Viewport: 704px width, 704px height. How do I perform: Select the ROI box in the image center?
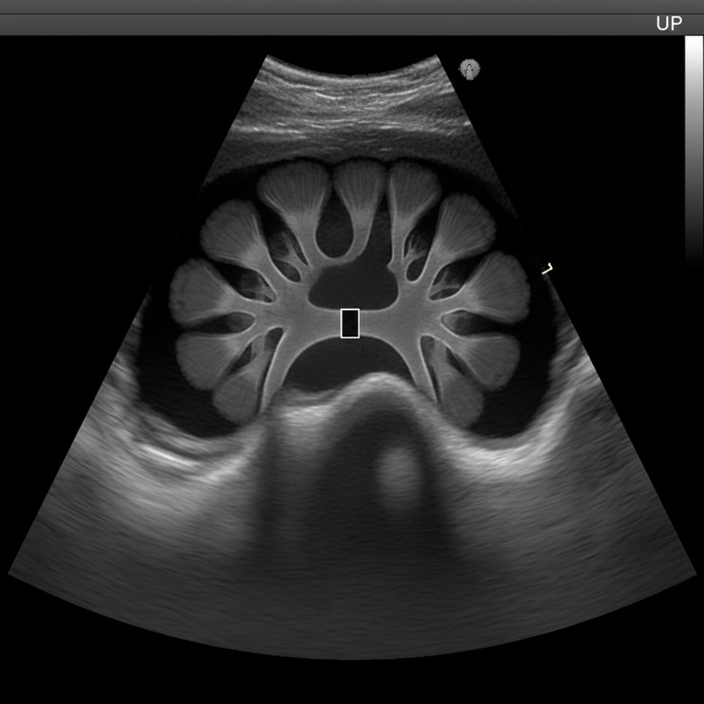(x=349, y=323)
